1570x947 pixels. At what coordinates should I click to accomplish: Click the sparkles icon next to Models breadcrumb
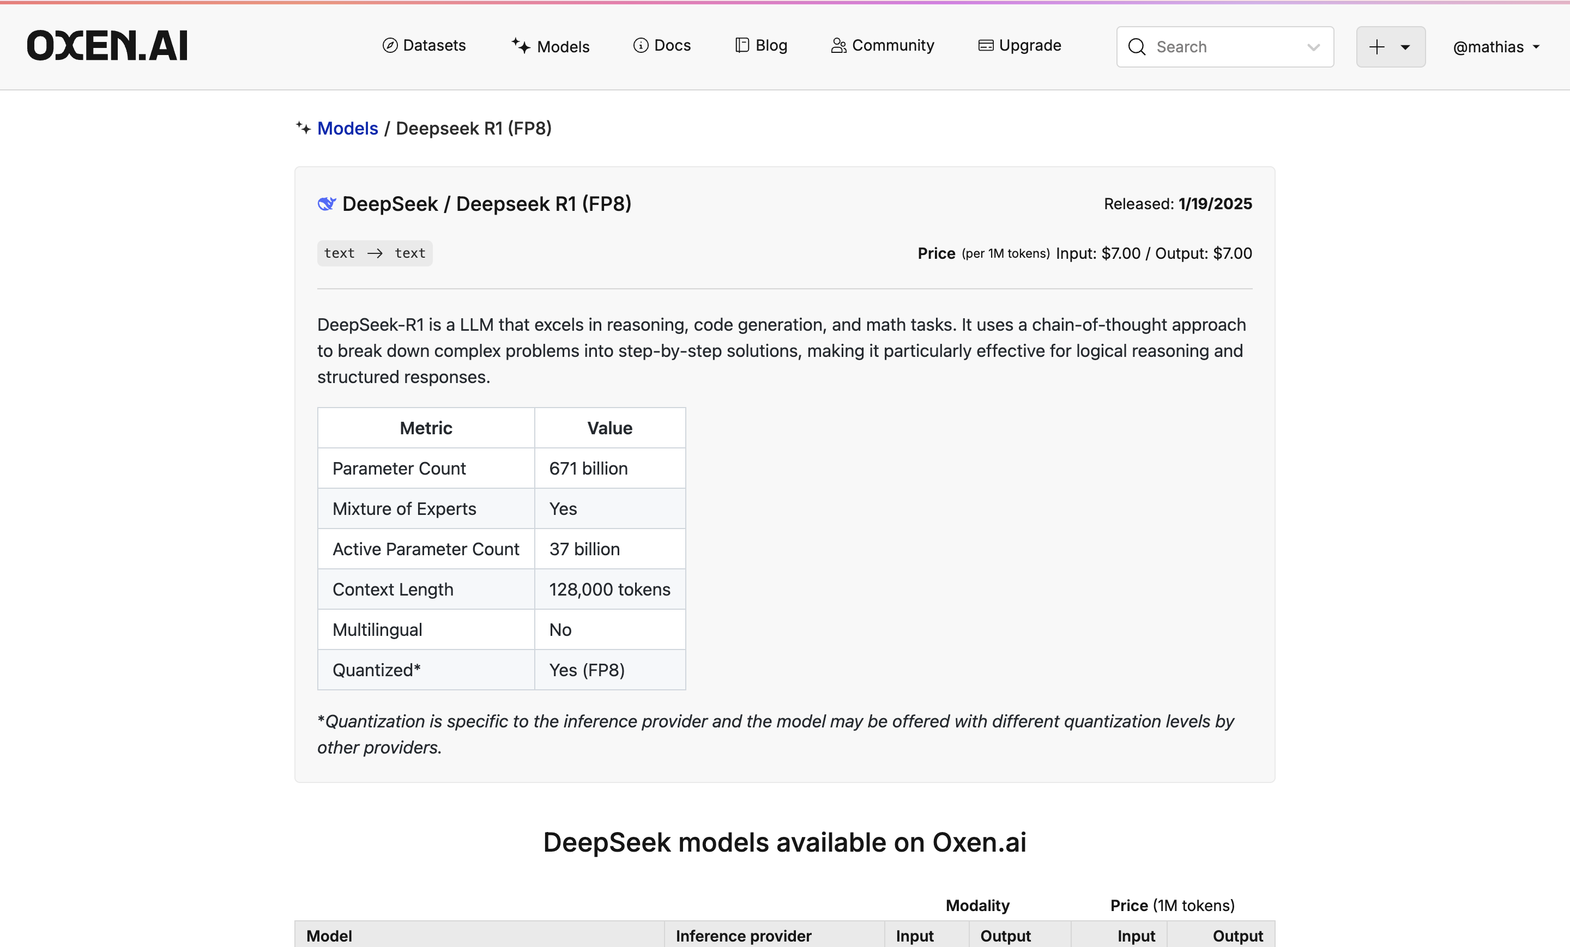tap(304, 128)
